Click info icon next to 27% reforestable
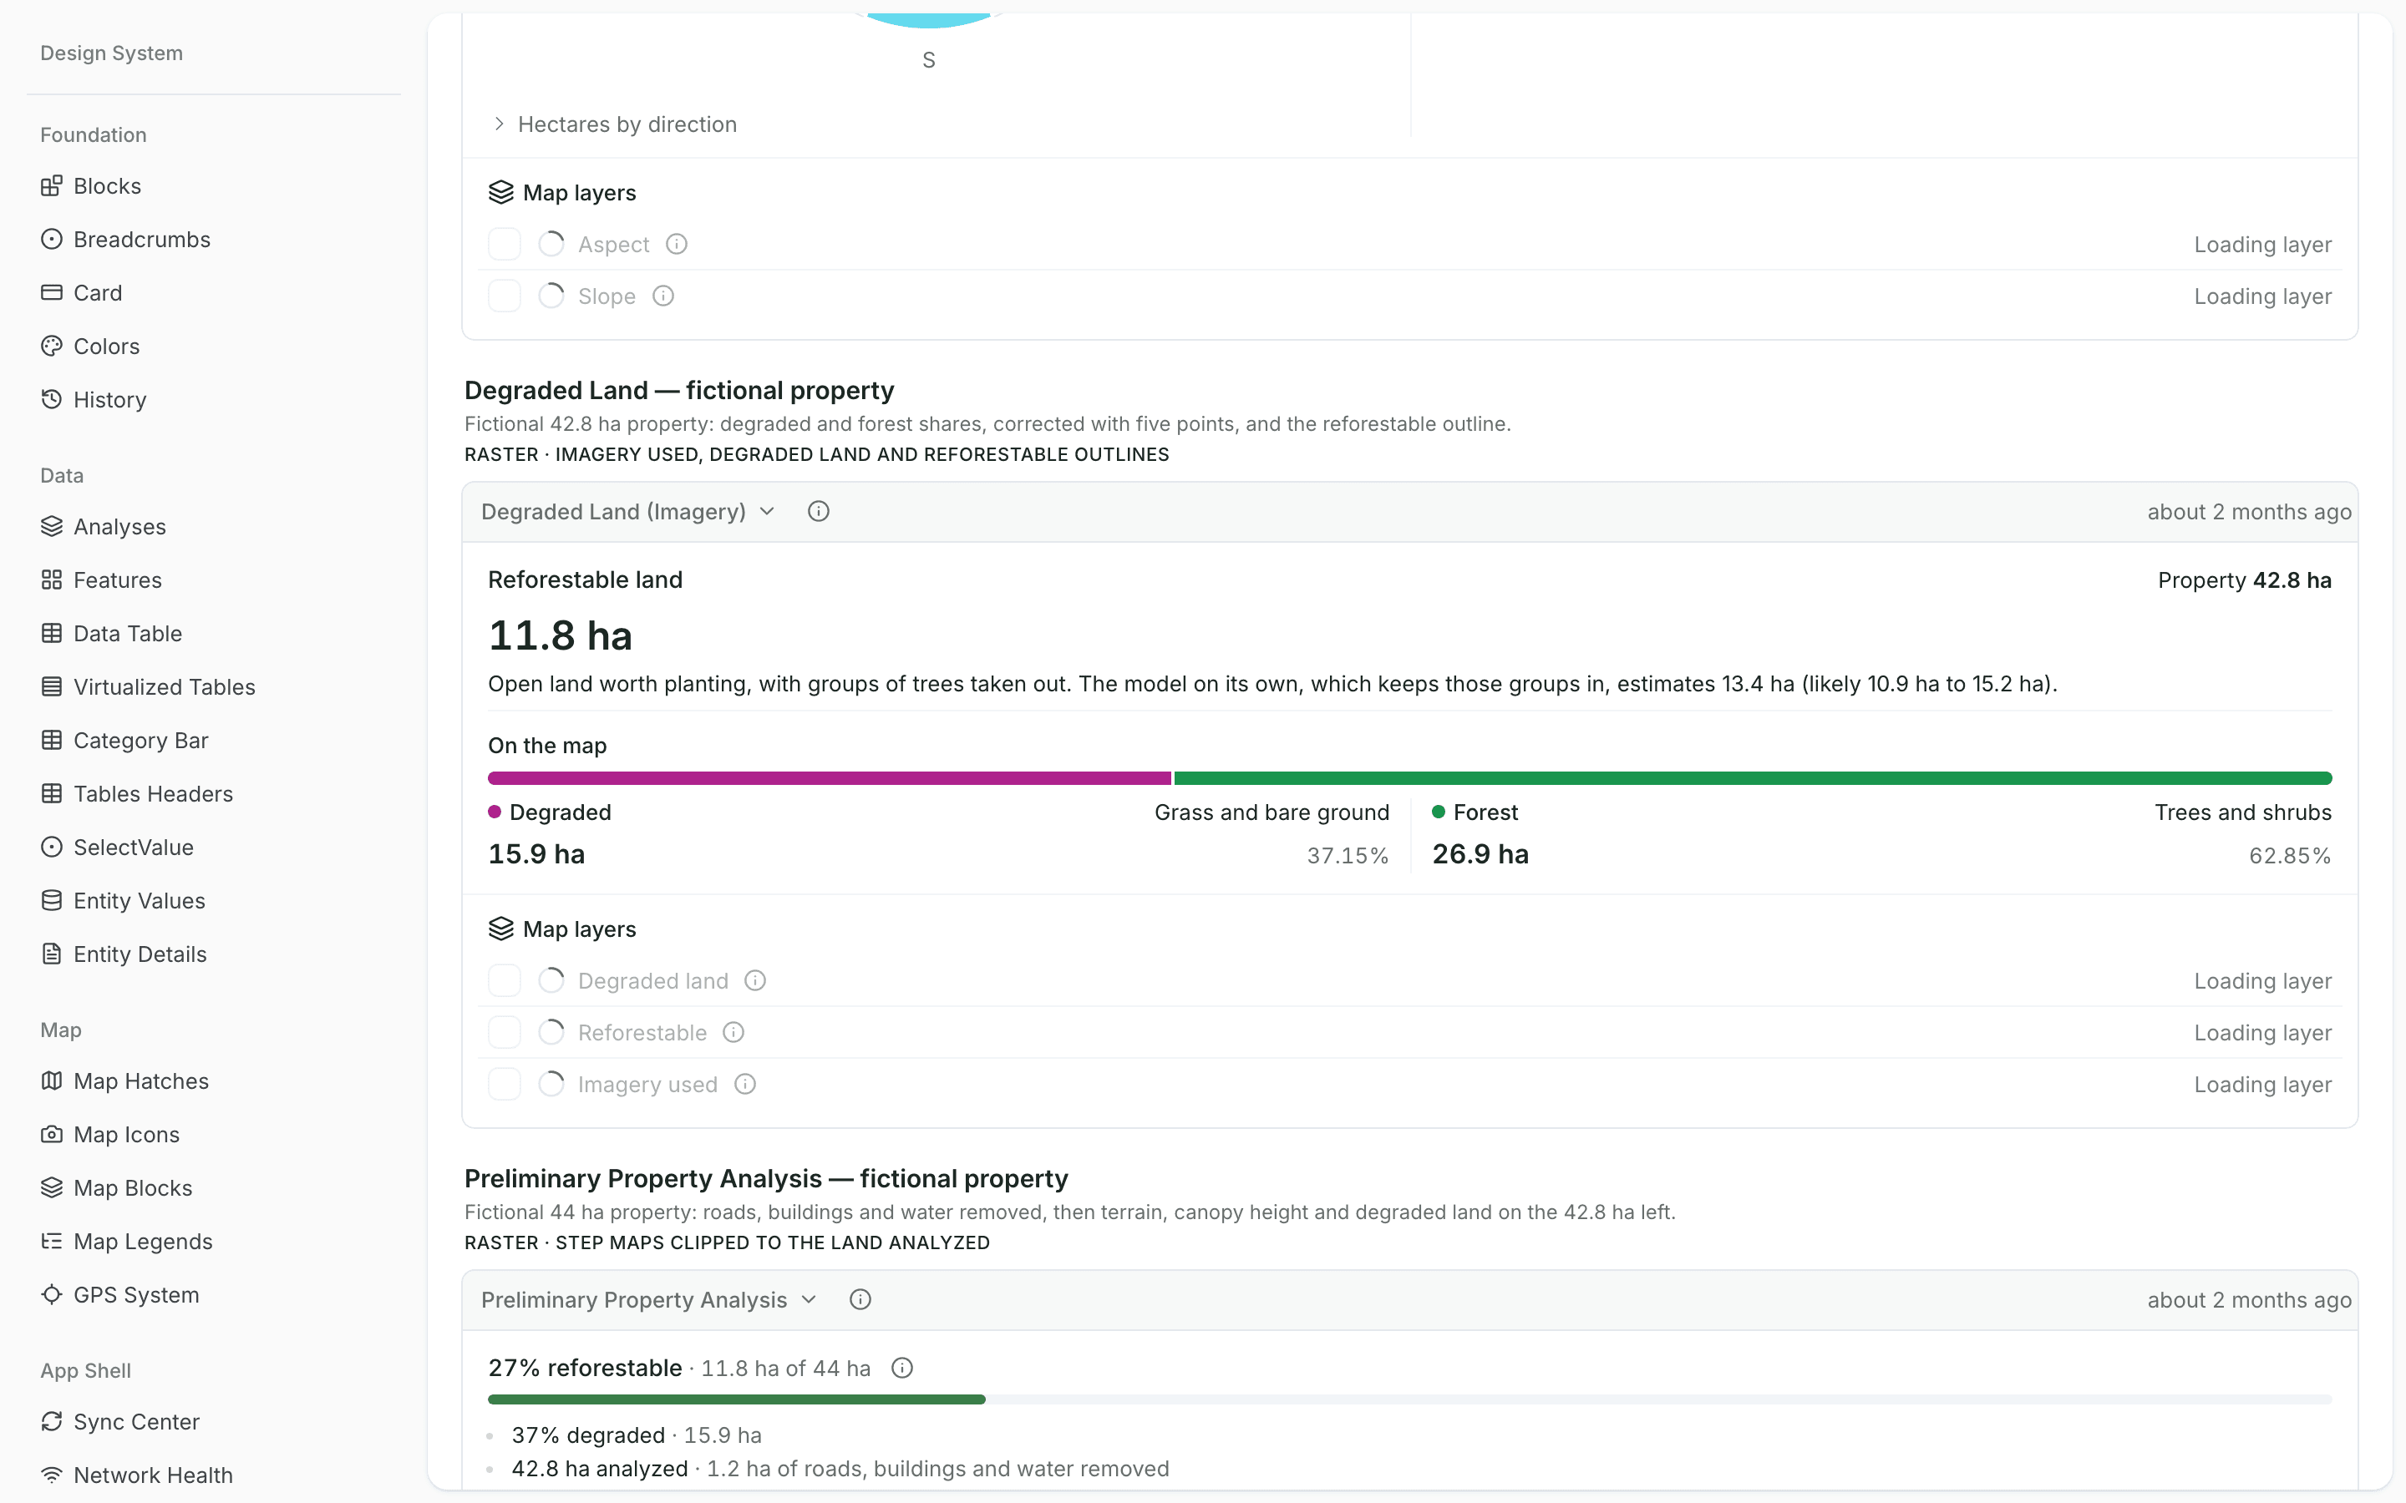The width and height of the screenshot is (2406, 1503). [901, 1369]
